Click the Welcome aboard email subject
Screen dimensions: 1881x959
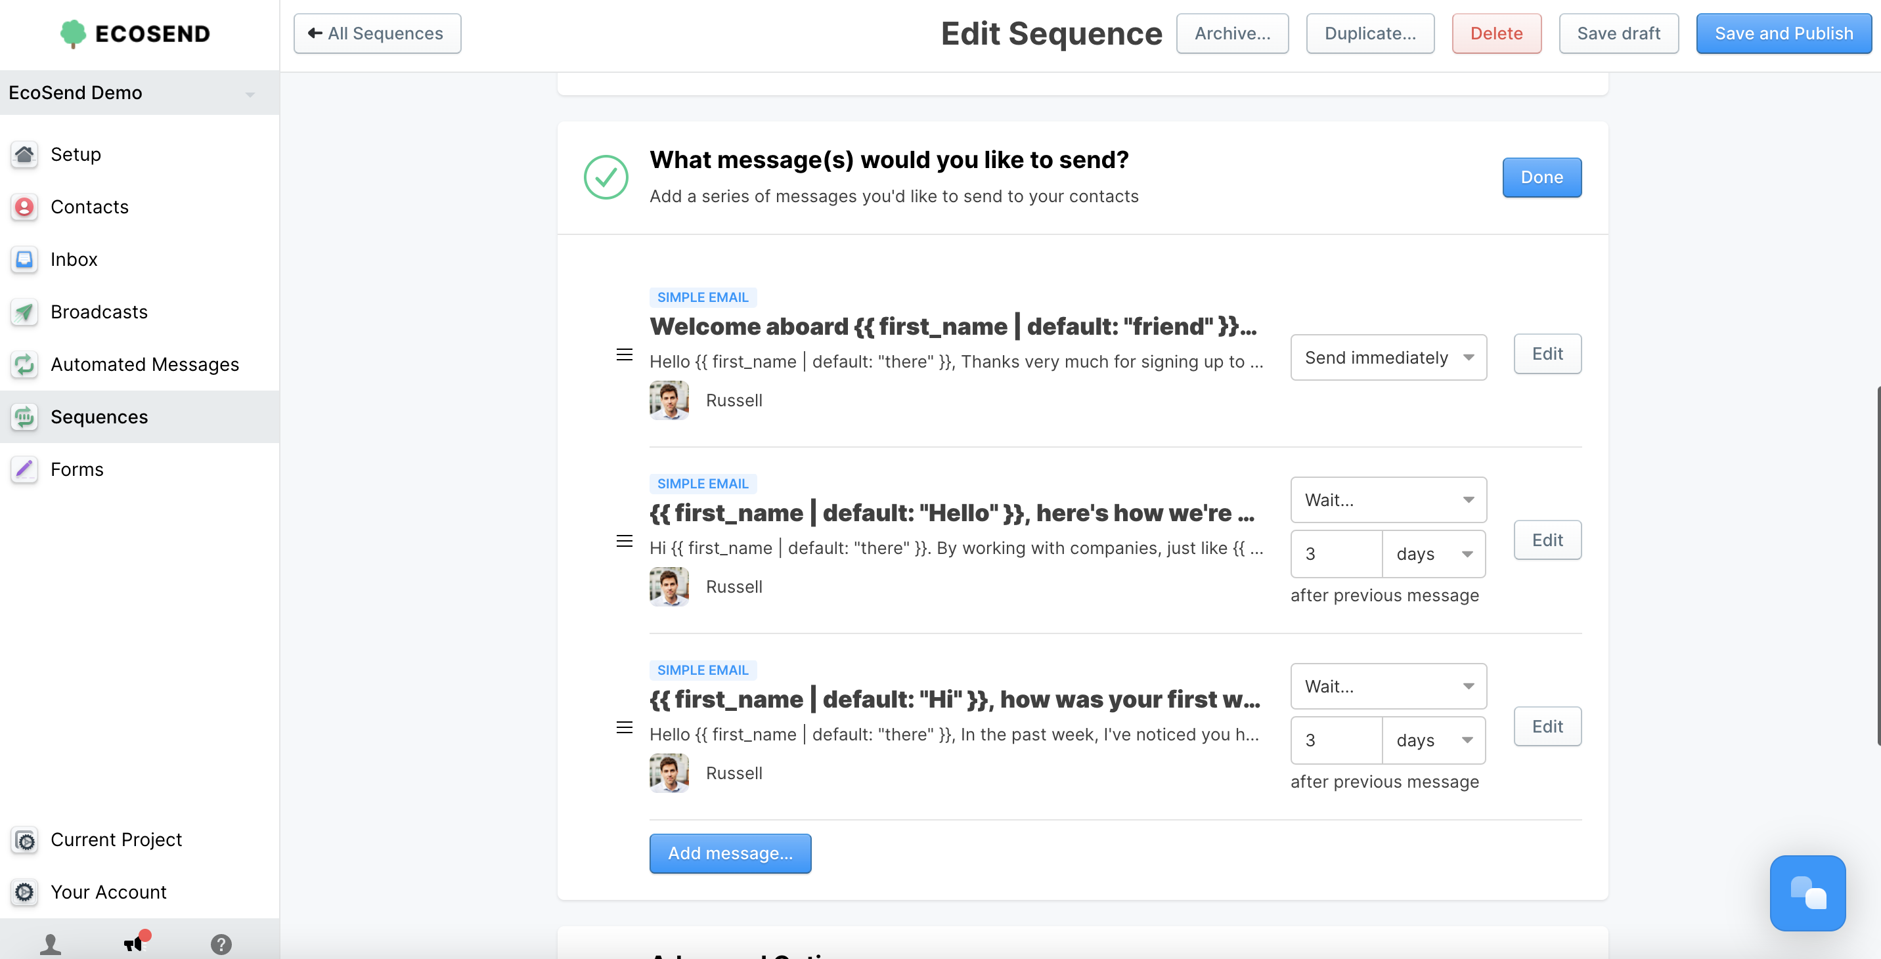coord(953,326)
